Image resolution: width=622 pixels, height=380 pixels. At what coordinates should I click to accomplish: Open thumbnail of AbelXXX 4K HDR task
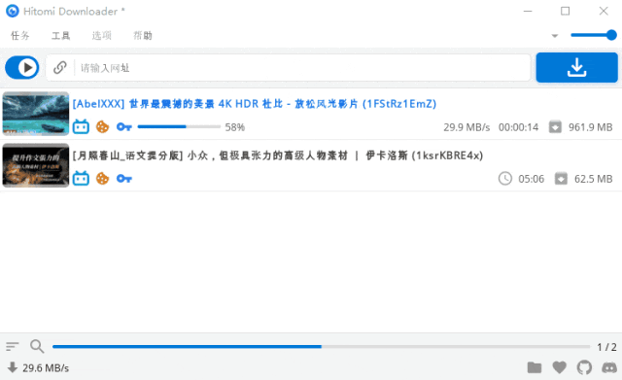pos(36,114)
